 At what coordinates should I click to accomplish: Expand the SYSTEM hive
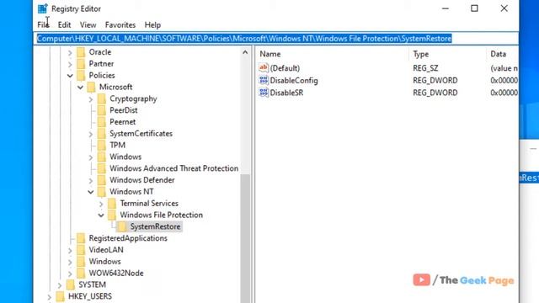pyautogui.click(x=60, y=285)
